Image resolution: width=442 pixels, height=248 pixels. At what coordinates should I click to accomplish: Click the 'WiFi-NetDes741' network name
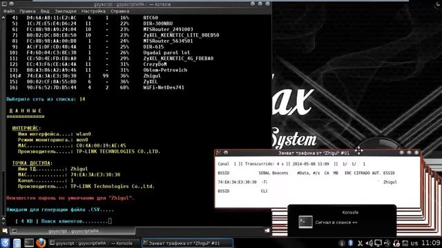tap(164, 87)
